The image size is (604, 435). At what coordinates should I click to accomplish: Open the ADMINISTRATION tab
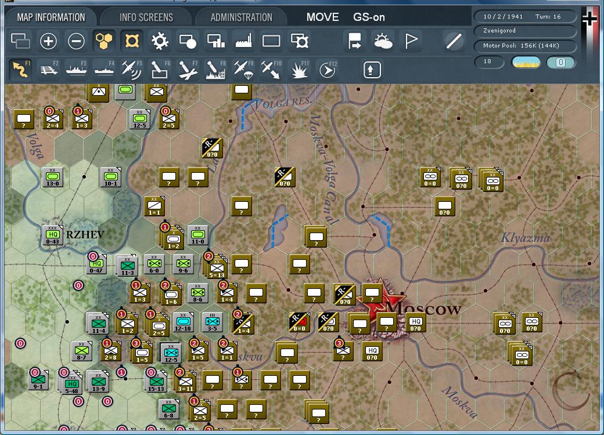241,17
